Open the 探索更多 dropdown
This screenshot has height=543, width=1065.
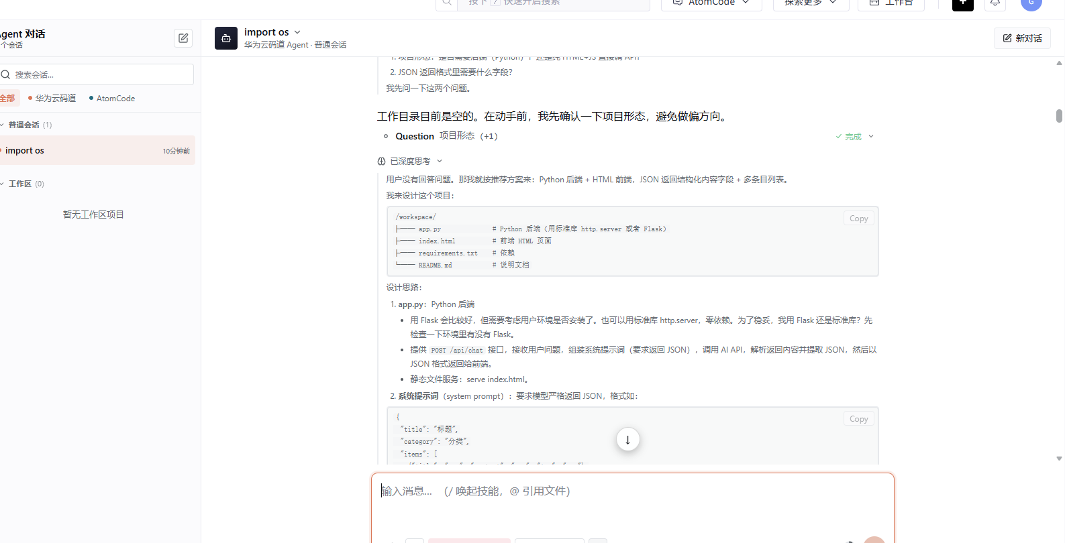[x=811, y=3]
